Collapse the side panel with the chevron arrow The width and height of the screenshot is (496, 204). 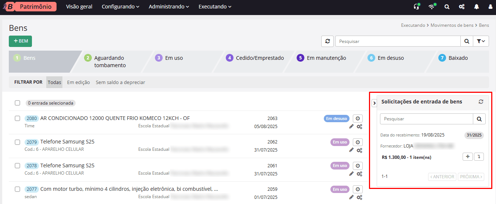pyautogui.click(x=374, y=103)
